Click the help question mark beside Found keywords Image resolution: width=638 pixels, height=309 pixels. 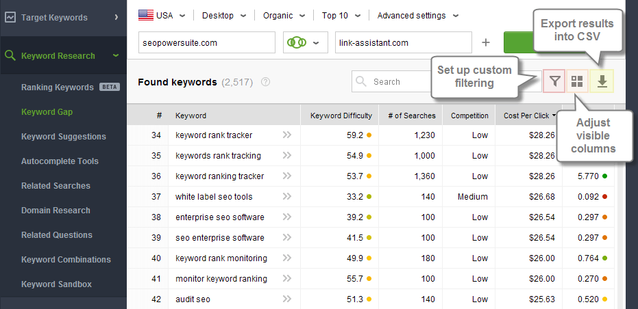tap(265, 82)
